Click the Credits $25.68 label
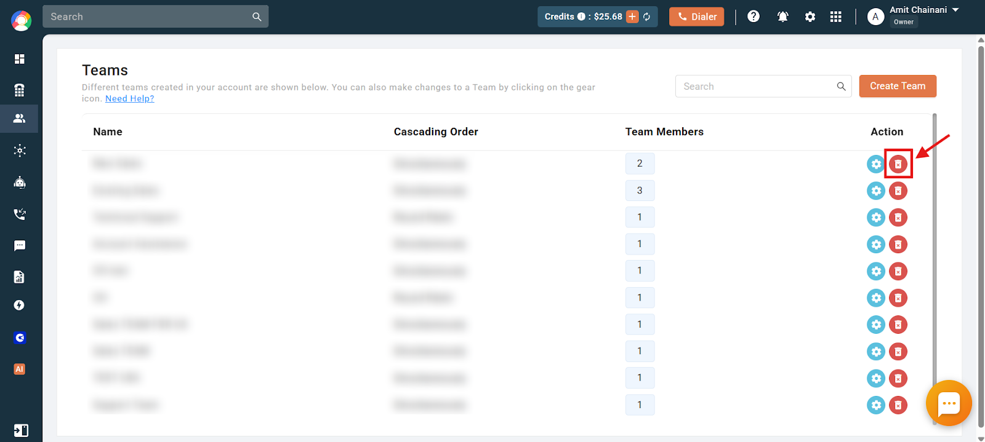This screenshot has height=442, width=985. tap(583, 17)
